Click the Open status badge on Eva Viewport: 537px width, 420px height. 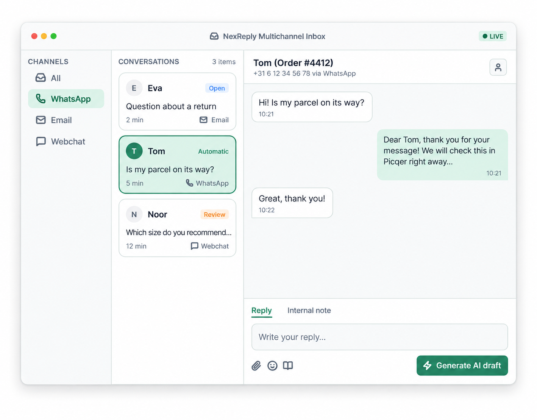[x=217, y=88]
